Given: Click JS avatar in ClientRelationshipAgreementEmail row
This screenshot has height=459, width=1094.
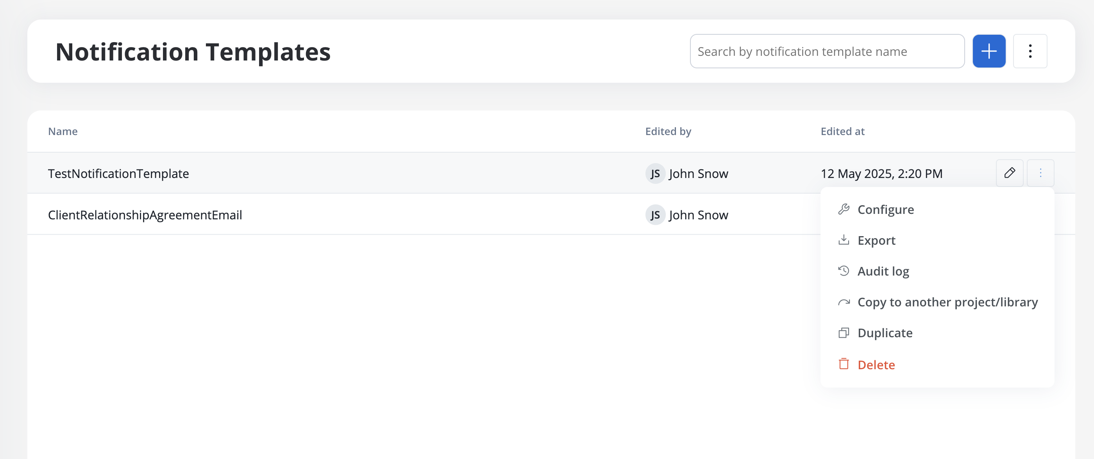Looking at the screenshot, I should click(655, 215).
